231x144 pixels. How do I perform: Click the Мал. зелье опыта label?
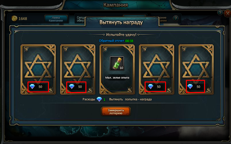pyautogui.click(x=117, y=78)
